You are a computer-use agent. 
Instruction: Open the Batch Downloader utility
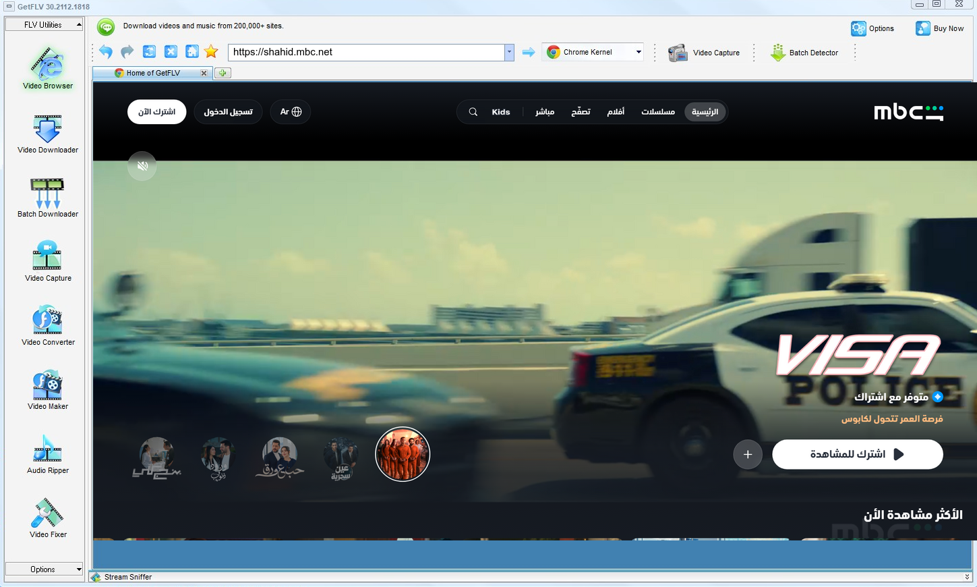click(x=48, y=198)
